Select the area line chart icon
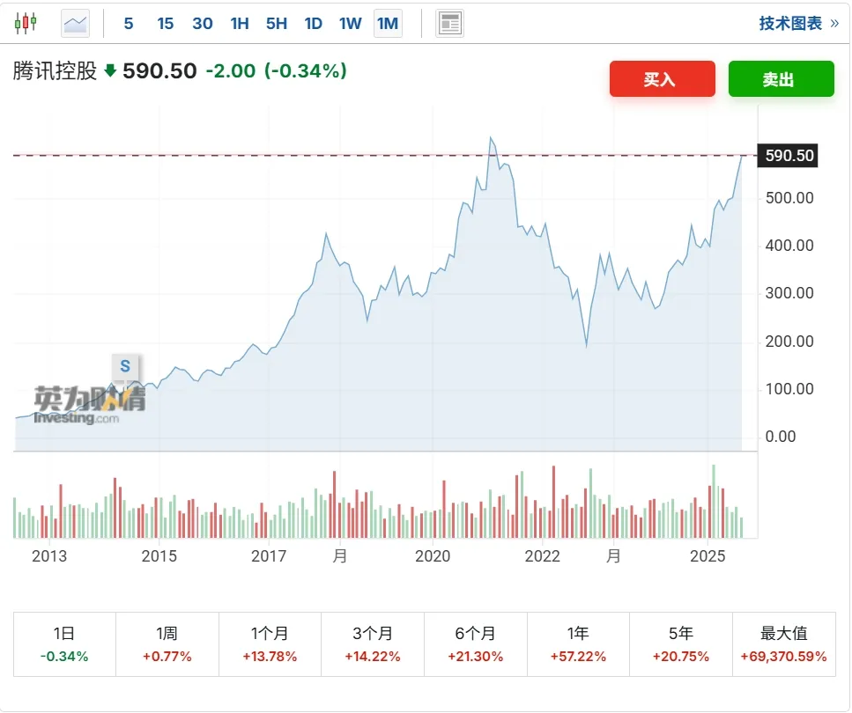The image size is (852, 713). click(76, 23)
